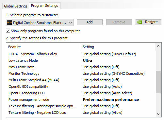Select OpenGL GDI compatibility feature
The width and height of the screenshot is (164, 120).
[x=28, y=87]
